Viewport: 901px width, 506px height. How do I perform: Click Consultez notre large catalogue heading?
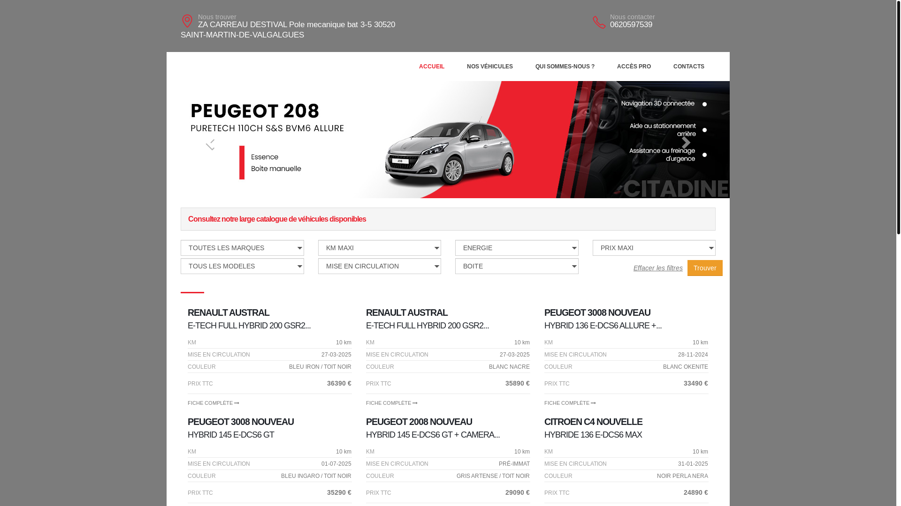point(277,219)
